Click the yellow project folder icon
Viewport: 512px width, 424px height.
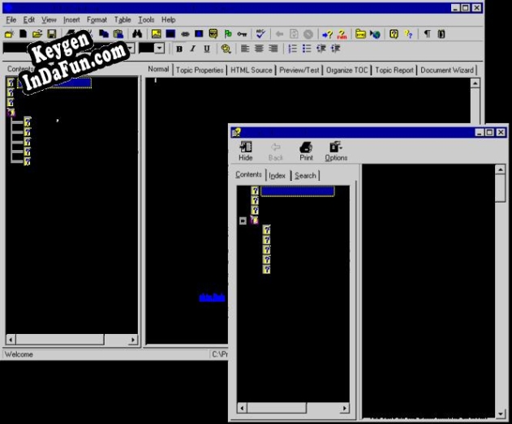pos(360,34)
